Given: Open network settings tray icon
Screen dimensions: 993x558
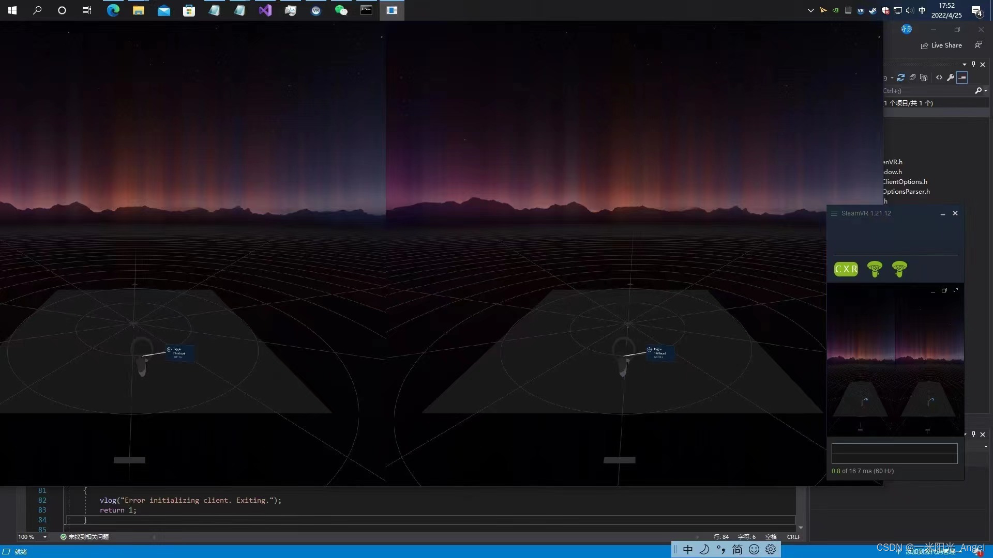Looking at the screenshot, I should (x=897, y=10).
